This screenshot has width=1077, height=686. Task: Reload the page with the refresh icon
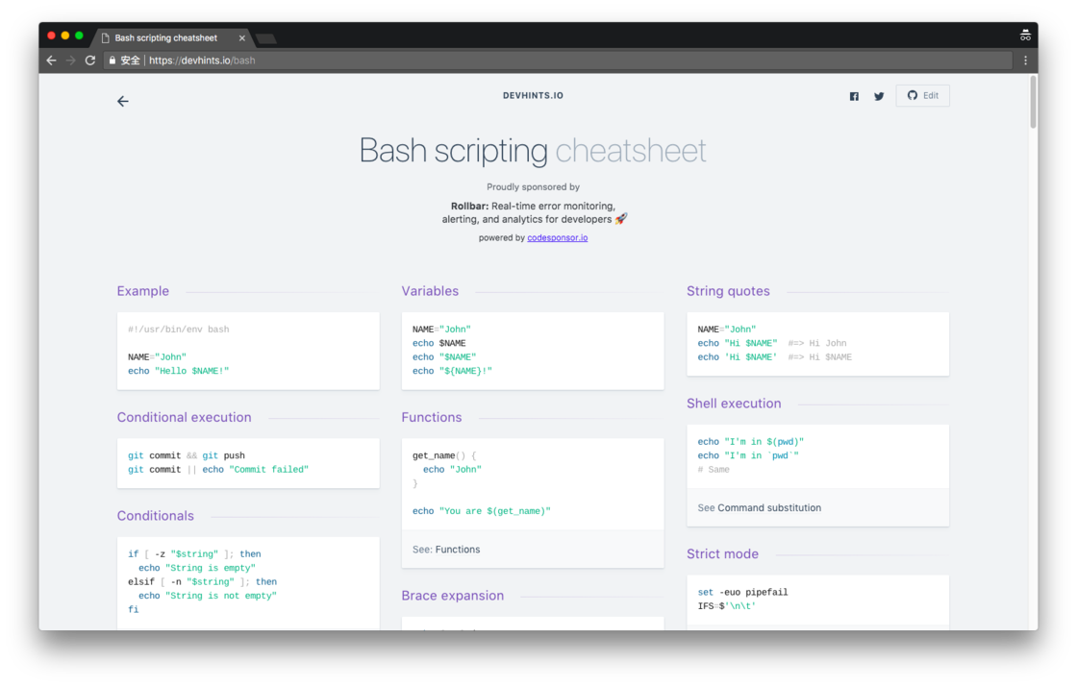[x=90, y=61]
